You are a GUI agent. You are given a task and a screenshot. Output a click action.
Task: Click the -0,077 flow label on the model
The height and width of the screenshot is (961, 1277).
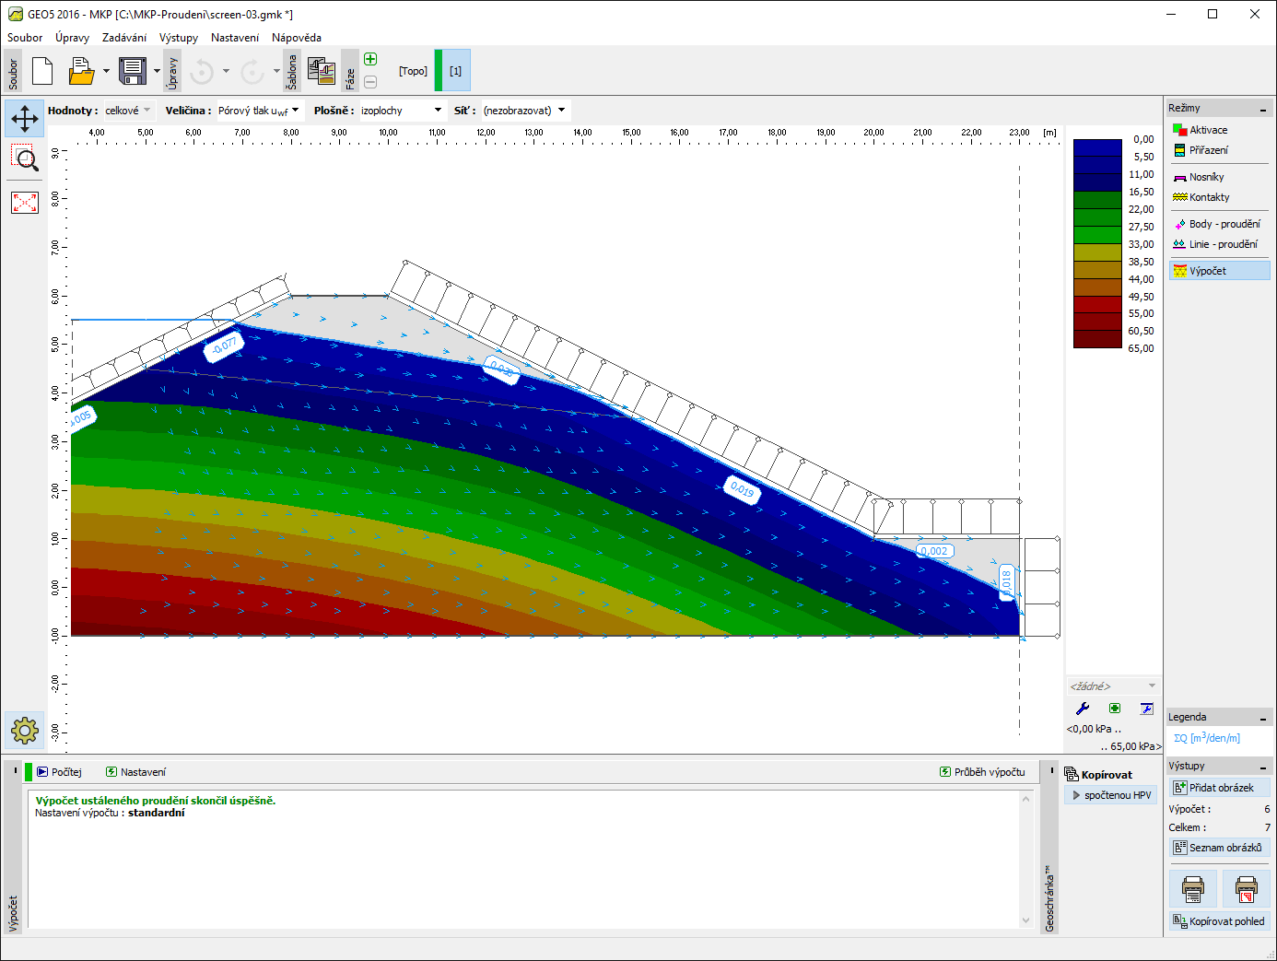pos(224,346)
